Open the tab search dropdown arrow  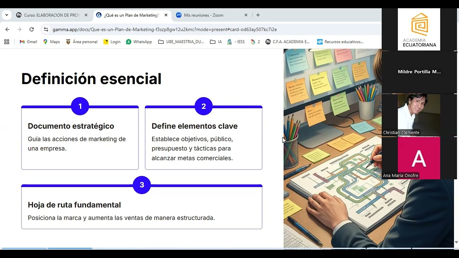6,15
